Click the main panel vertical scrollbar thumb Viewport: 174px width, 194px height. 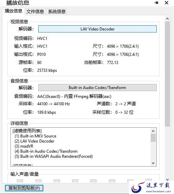(167, 74)
